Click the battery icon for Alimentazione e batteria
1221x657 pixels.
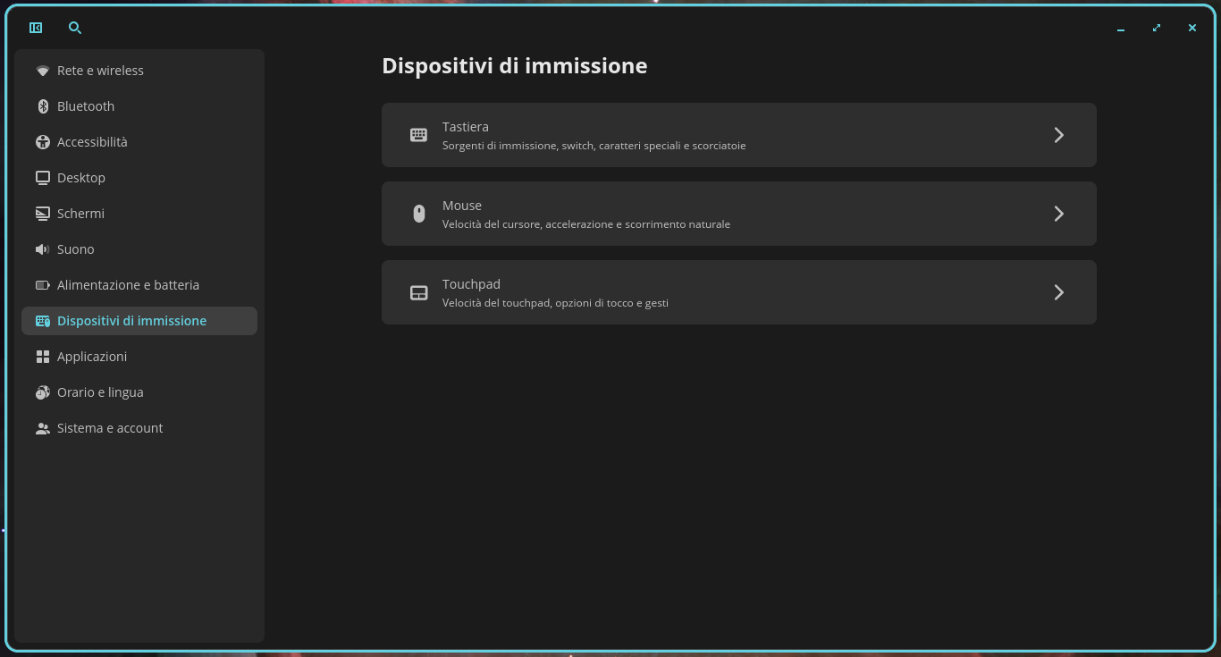pos(42,285)
